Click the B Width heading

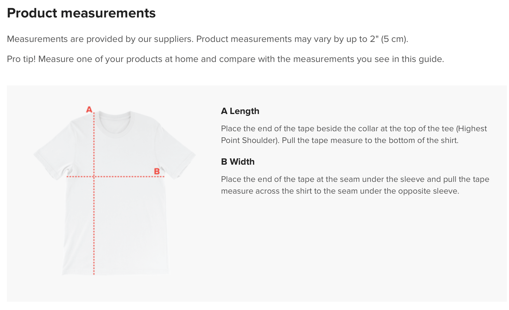point(238,162)
